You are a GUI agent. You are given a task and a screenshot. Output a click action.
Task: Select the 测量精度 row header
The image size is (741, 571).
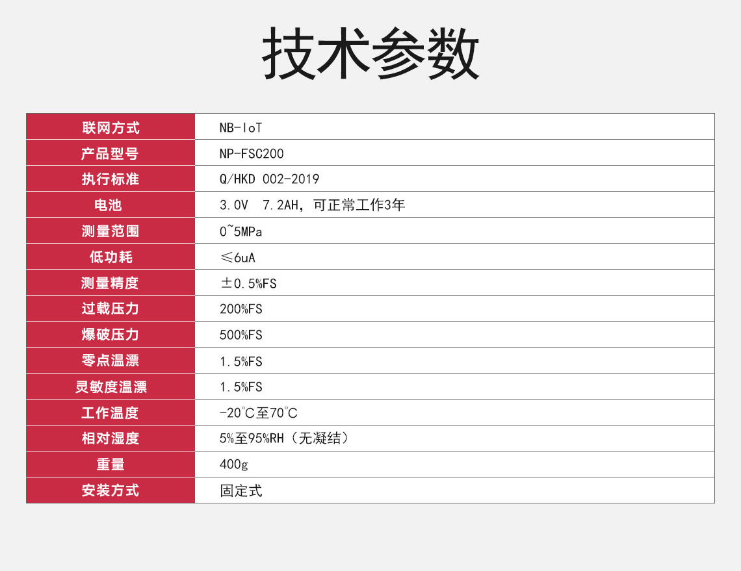click(x=110, y=283)
